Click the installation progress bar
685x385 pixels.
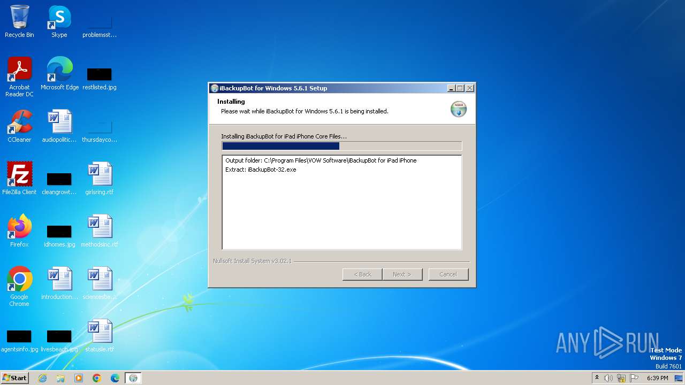click(341, 146)
